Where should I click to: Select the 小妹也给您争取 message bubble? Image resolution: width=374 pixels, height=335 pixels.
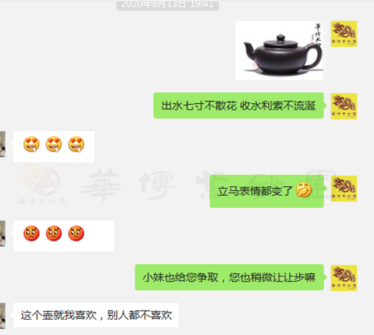coord(229,277)
